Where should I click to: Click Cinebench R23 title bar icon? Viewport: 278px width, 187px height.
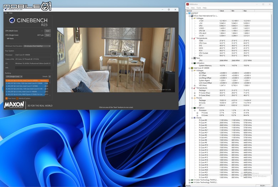(x=5, y=9)
